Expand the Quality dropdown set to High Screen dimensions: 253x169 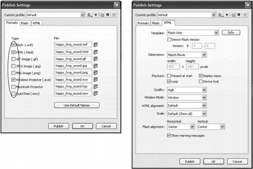(204, 90)
